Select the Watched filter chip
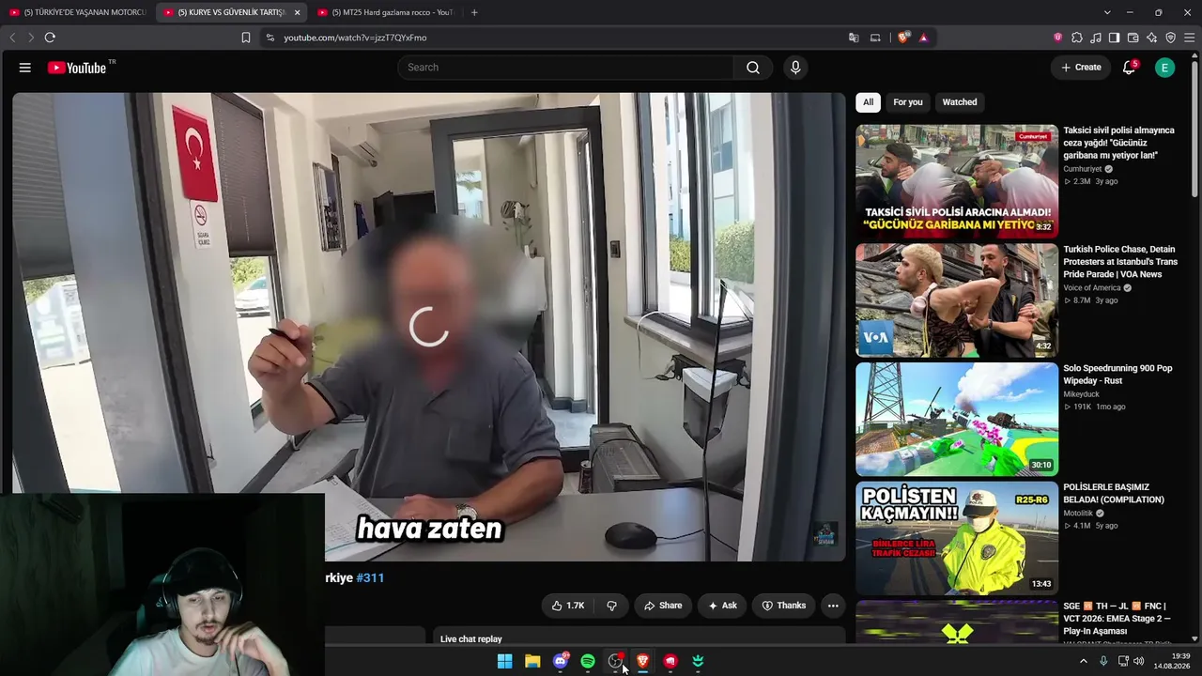 (960, 102)
